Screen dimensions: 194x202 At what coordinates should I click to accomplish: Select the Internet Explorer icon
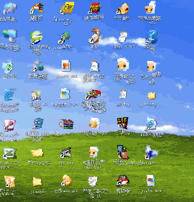(x=9, y=95)
